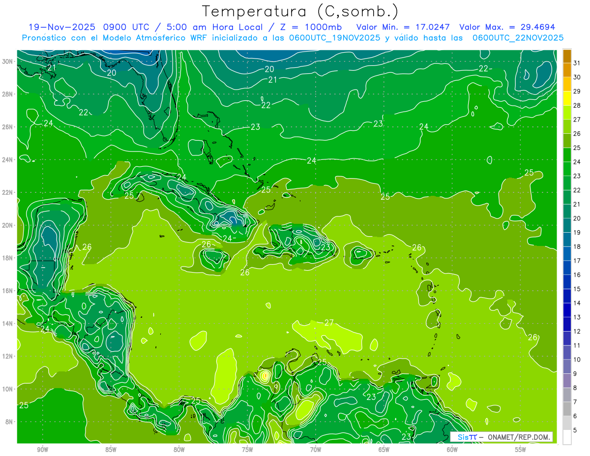Pick the gold swatch between 29 and 30
Screen dimensions: 590x456
pyautogui.click(x=567, y=85)
